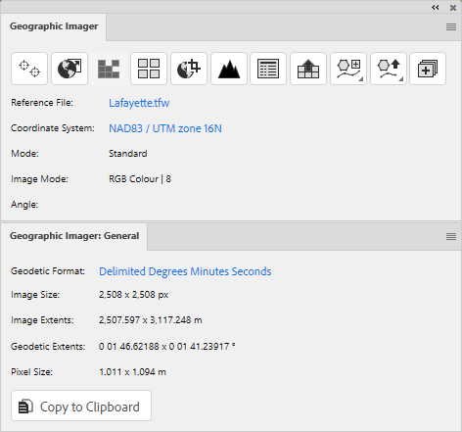This screenshot has height=432, width=462.
Task: Open Geographic Imager panel menu
Action: 451,26
